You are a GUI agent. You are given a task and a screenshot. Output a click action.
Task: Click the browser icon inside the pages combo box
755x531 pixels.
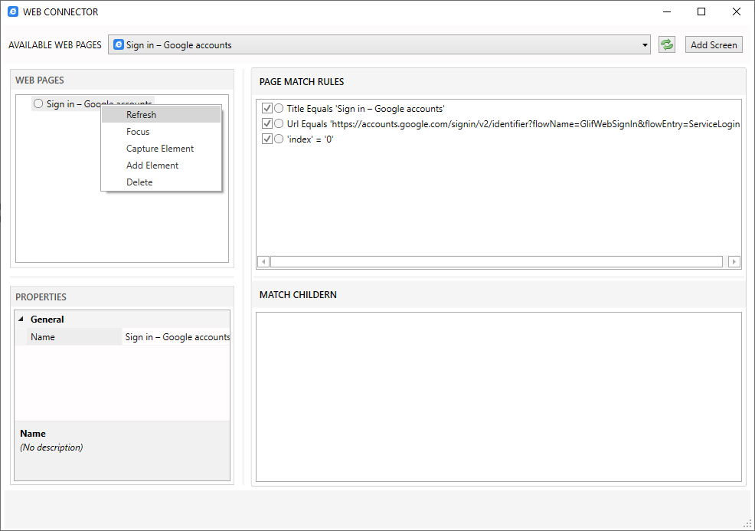pyautogui.click(x=118, y=44)
